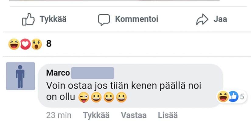Image resolution: width=251 pixels, height=131 pixels.
Task: Open the 5 reactions count on comment
Action: pyautogui.click(x=242, y=97)
